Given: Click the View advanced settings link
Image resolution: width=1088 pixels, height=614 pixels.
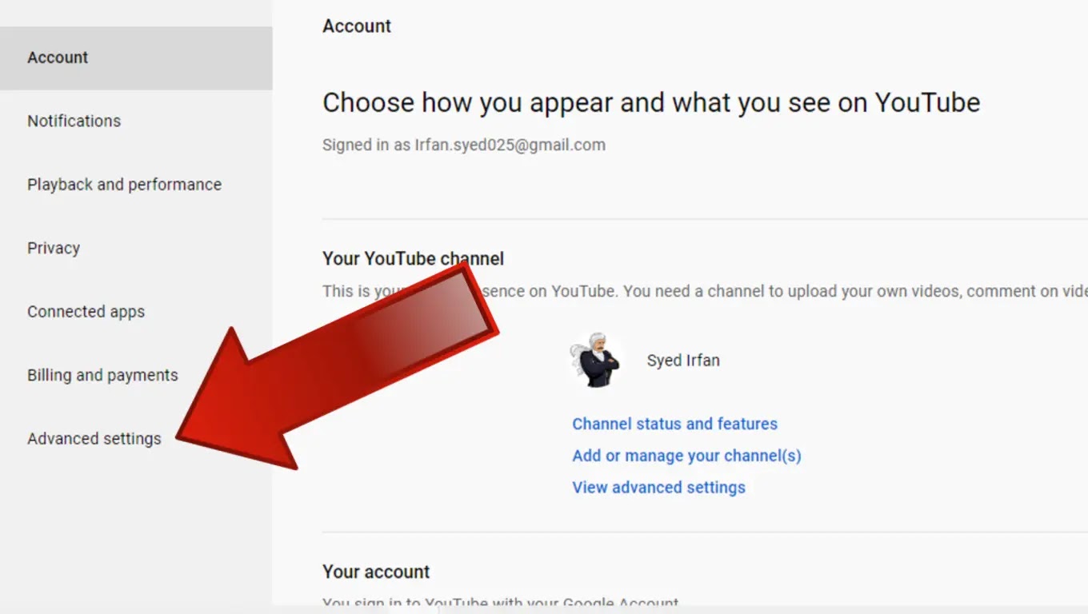Looking at the screenshot, I should [658, 488].
